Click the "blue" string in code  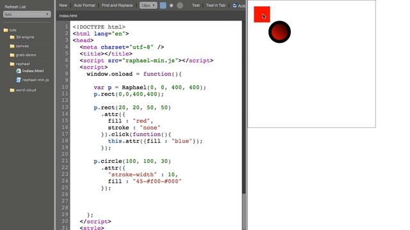pos(182,141)
